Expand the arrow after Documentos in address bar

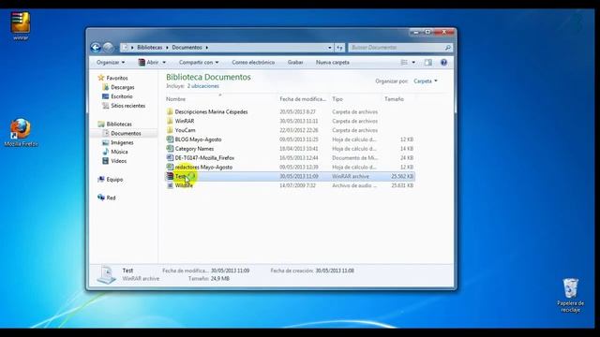(x=206, y=48)
